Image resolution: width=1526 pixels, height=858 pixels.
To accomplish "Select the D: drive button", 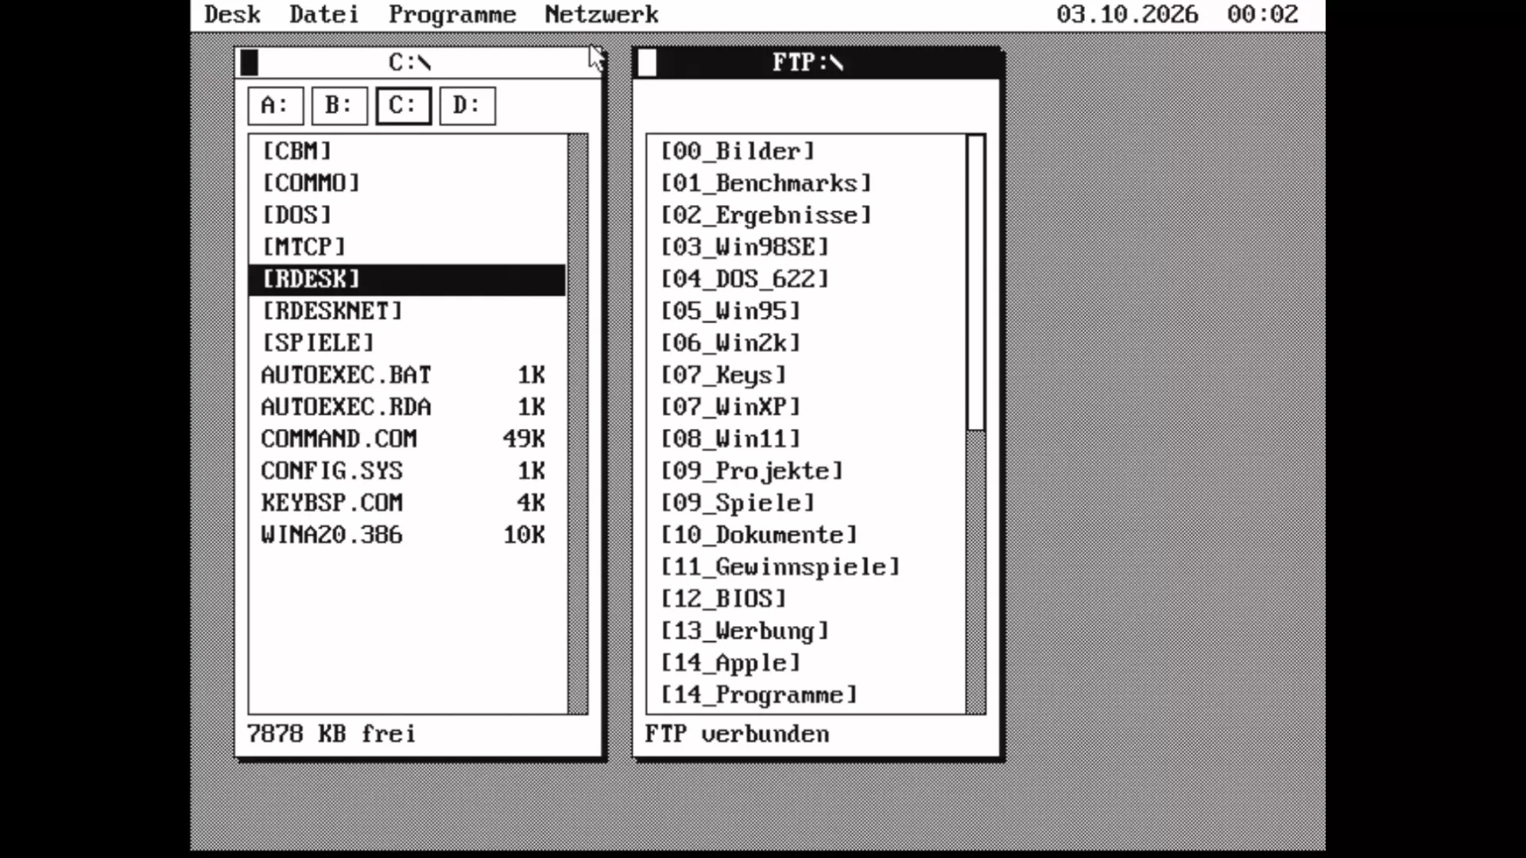I will pos(467,106).
